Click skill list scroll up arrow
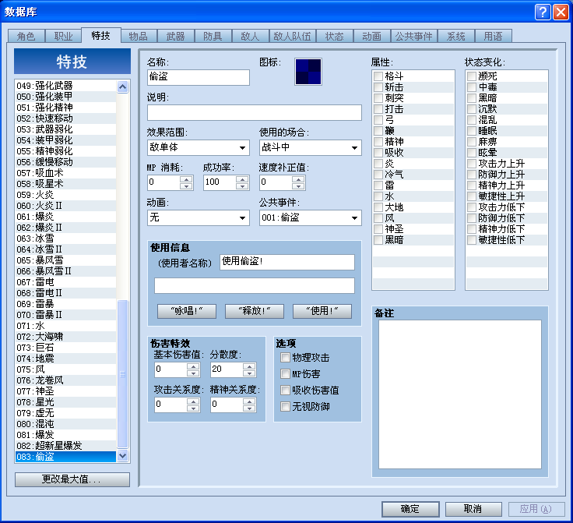Screen dimensions: 573x523 tap(123, 87)
